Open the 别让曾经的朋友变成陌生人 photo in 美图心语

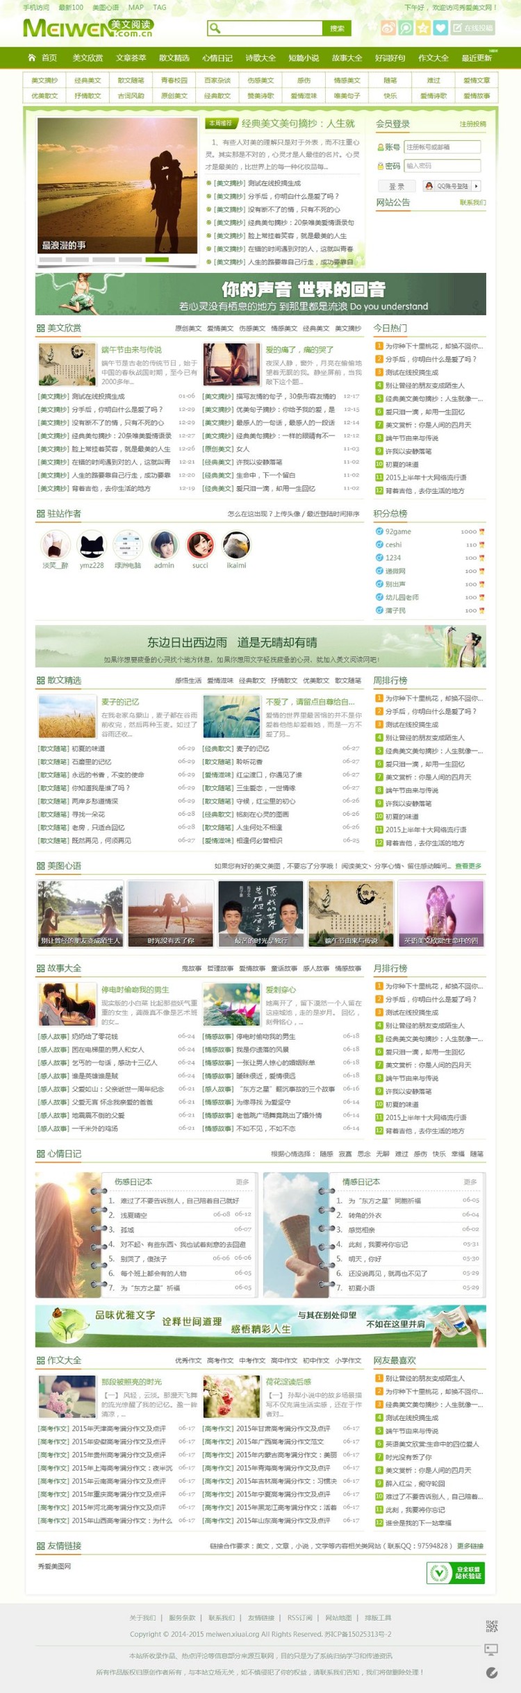pyautogui.click(x=81, y=913)
